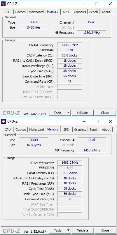Open Bench tab in bottom CPU-Z window
117x235 pixels.
click(94, 130)
